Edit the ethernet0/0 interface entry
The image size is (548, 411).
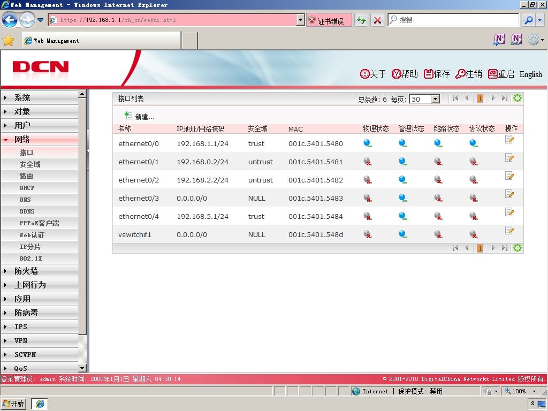[509, 140]
